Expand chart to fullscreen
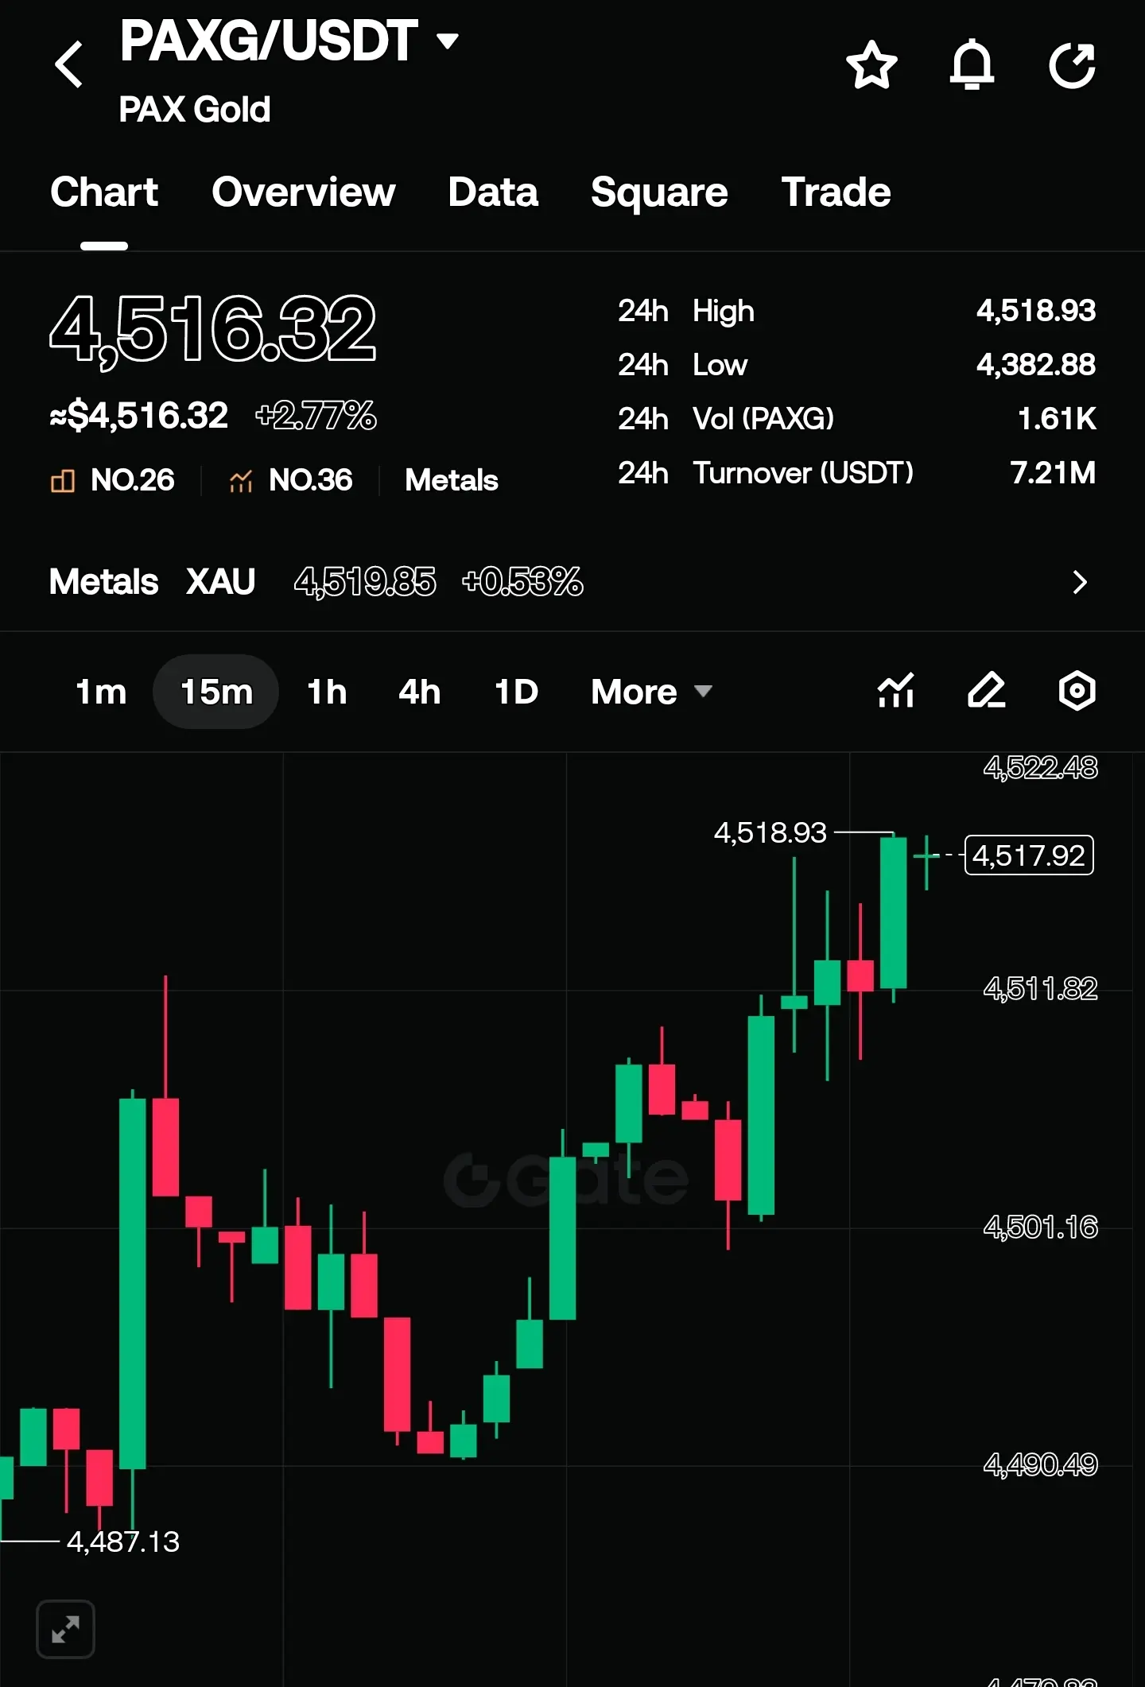Screen dimensions: 1145x1687 [65, 1629]
